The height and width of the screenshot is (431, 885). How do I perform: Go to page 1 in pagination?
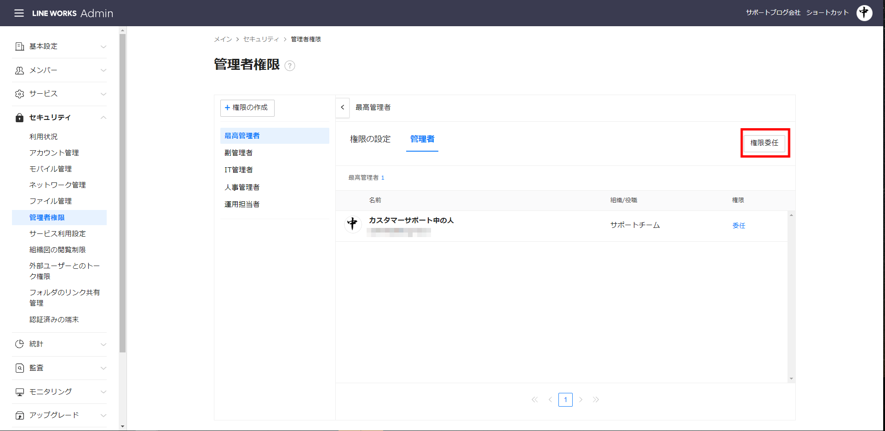[565, 400]
